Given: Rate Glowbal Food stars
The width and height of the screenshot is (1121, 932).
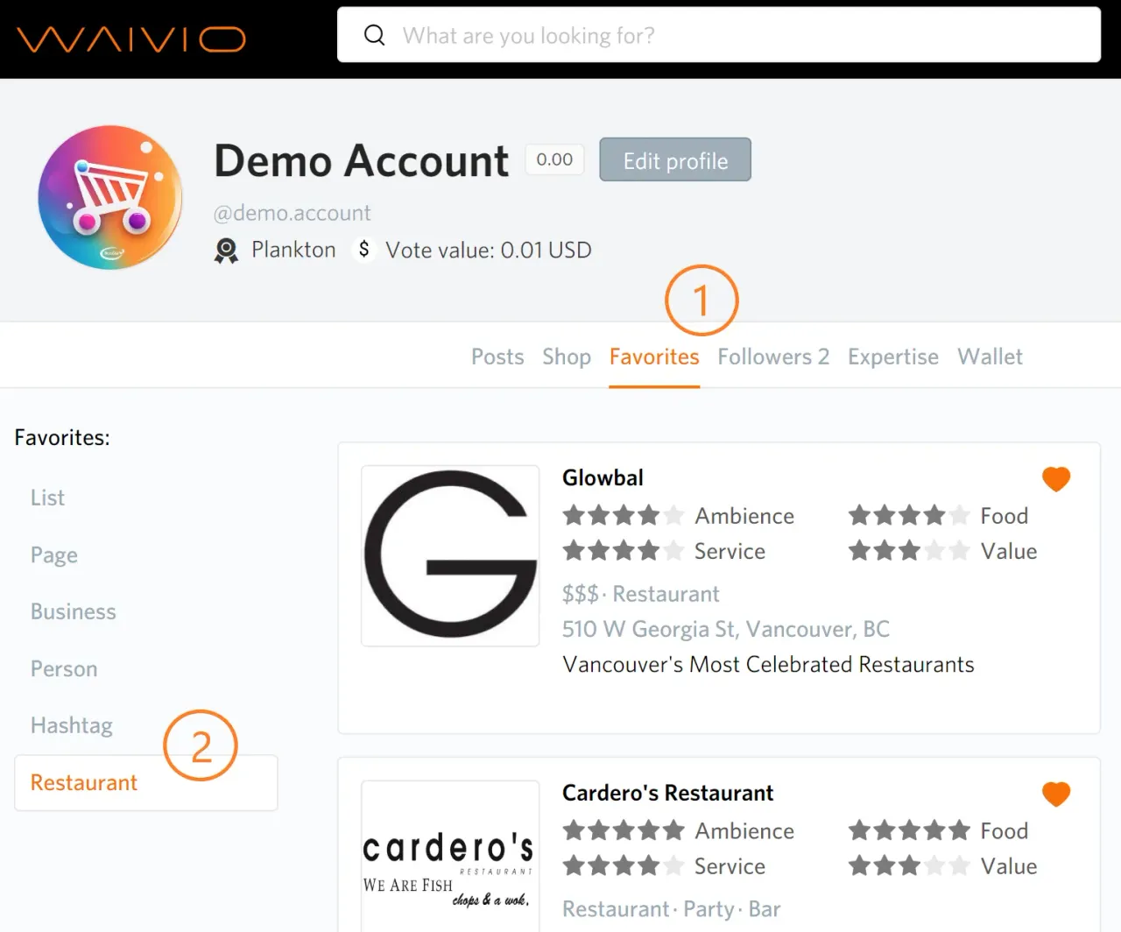Looking at the screenshot, I should click(x=909, y=515).
